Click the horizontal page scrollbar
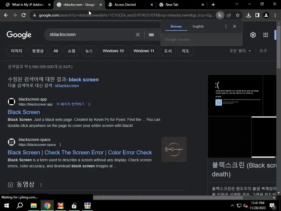 (x=168, y=198)
